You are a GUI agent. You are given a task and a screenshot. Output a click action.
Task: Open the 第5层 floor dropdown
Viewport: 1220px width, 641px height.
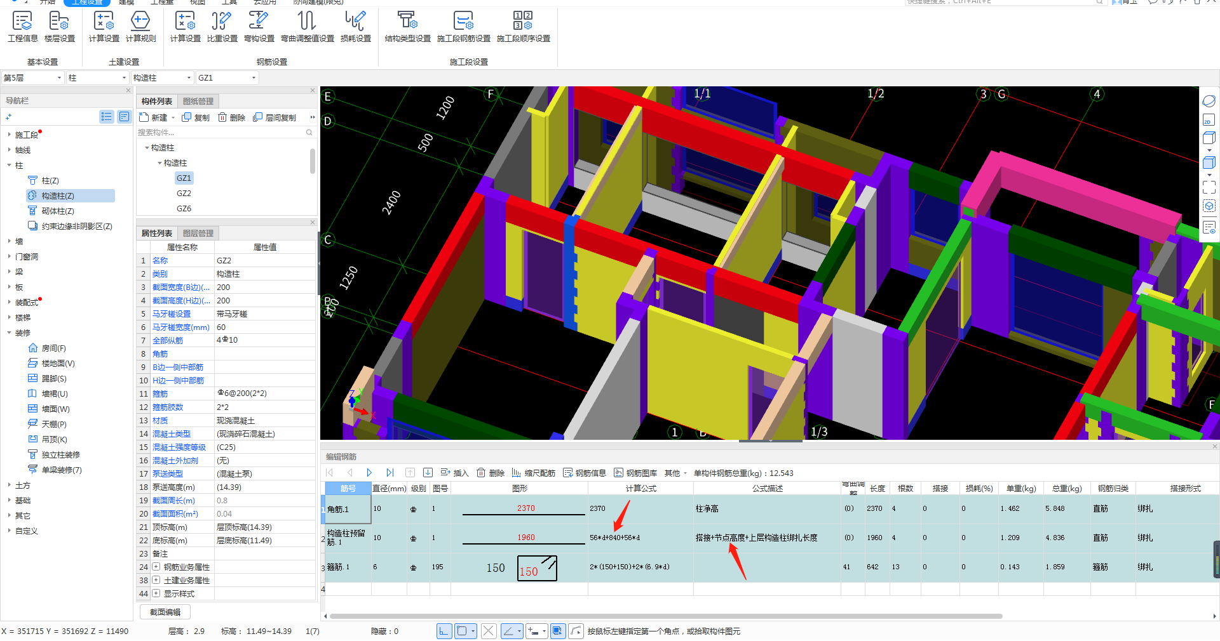point(32,77)
